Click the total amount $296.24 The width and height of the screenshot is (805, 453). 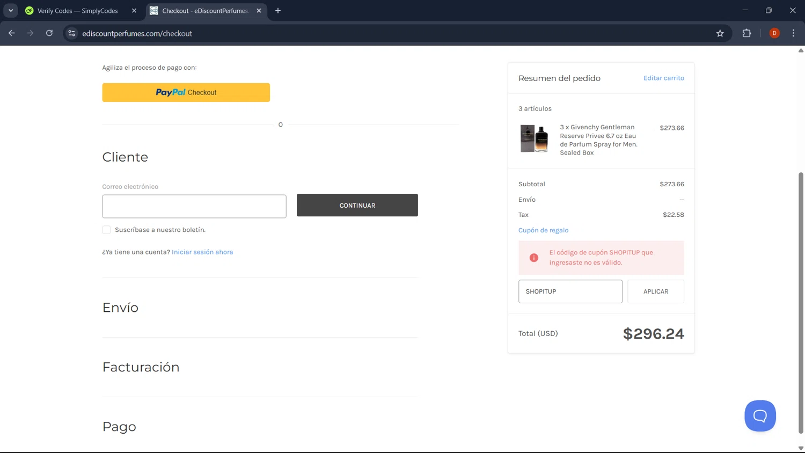tap(653, 334)
